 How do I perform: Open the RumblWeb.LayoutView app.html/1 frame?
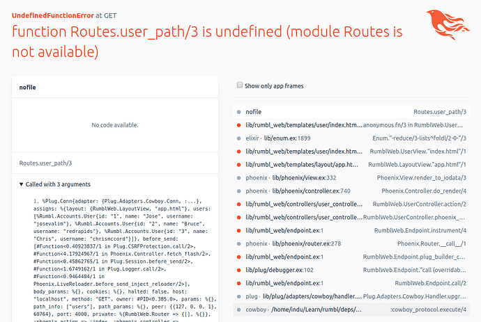point(351,164)
